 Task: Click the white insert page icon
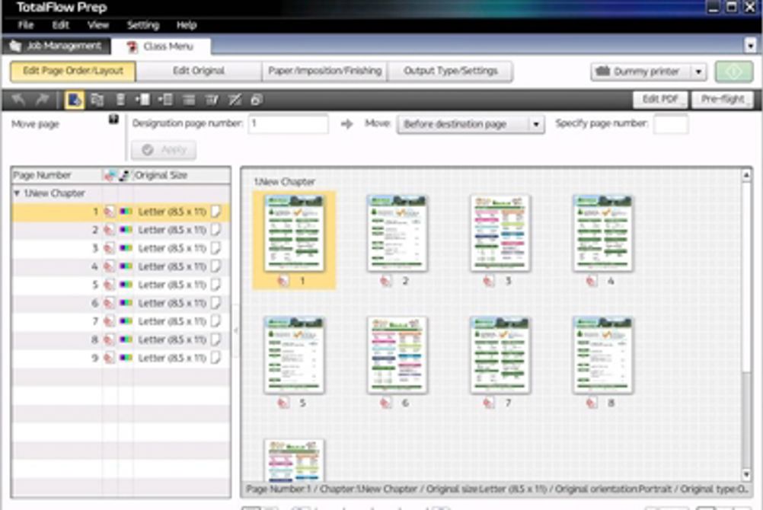[x=142, y=100]
